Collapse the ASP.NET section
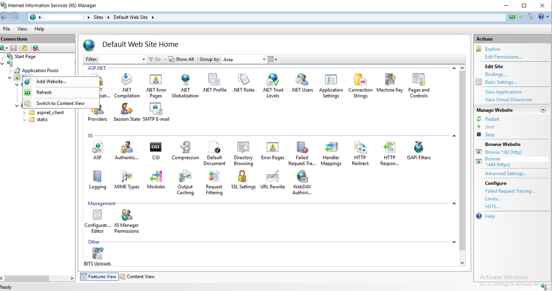Viewport: 552px width, 291px height. (x=454, y=68)
